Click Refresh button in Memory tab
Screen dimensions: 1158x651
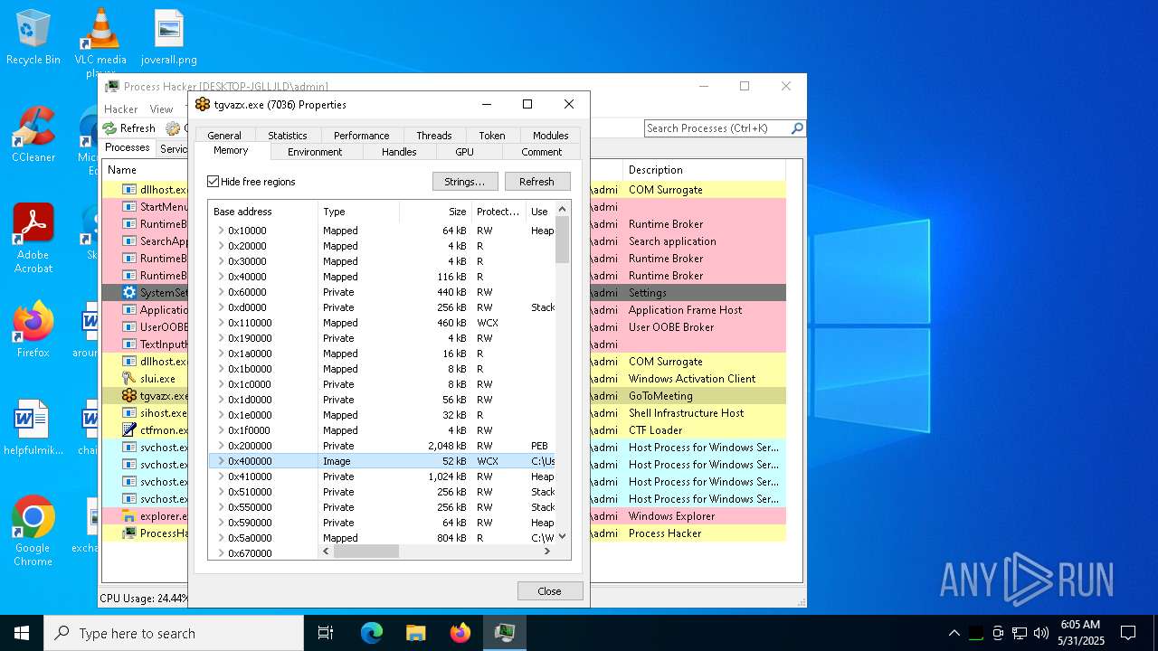[536, 182]
